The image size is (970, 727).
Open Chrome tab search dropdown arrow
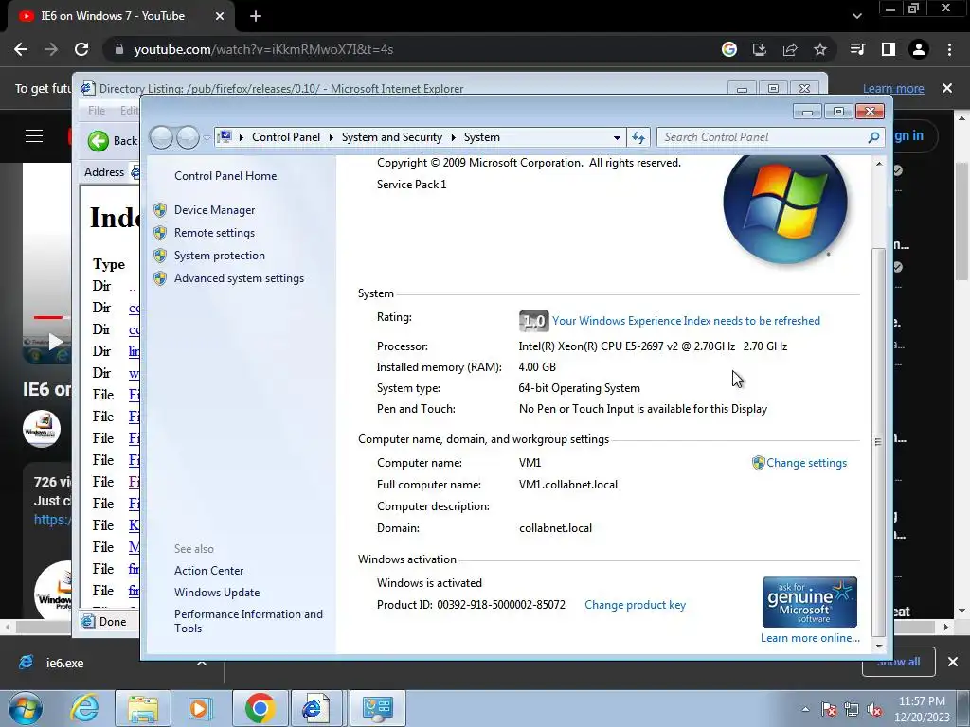coord(856,17)
